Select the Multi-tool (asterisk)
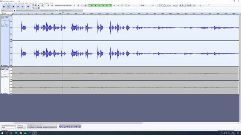Screen dimensions: 241x135 (38, 8)
